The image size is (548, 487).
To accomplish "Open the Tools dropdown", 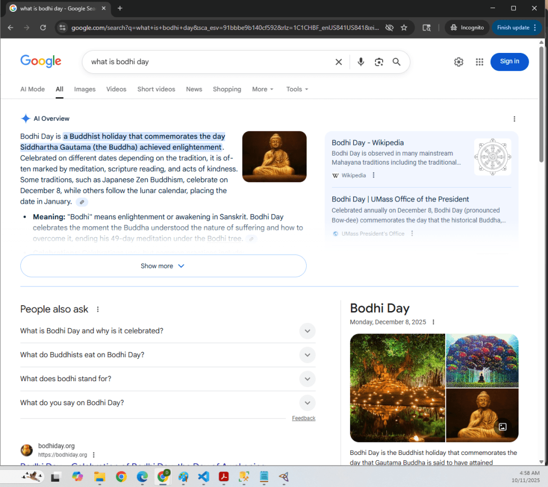I will pos(297,89).
